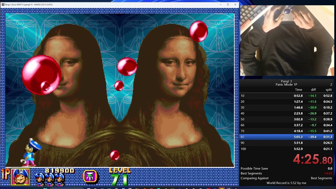The image size is (336, 189).
Task: Click the small red bubble below the medium bubble
Action: [x=119, y=86]
